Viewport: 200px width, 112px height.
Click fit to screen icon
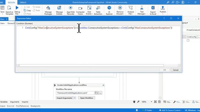[155, 102]
